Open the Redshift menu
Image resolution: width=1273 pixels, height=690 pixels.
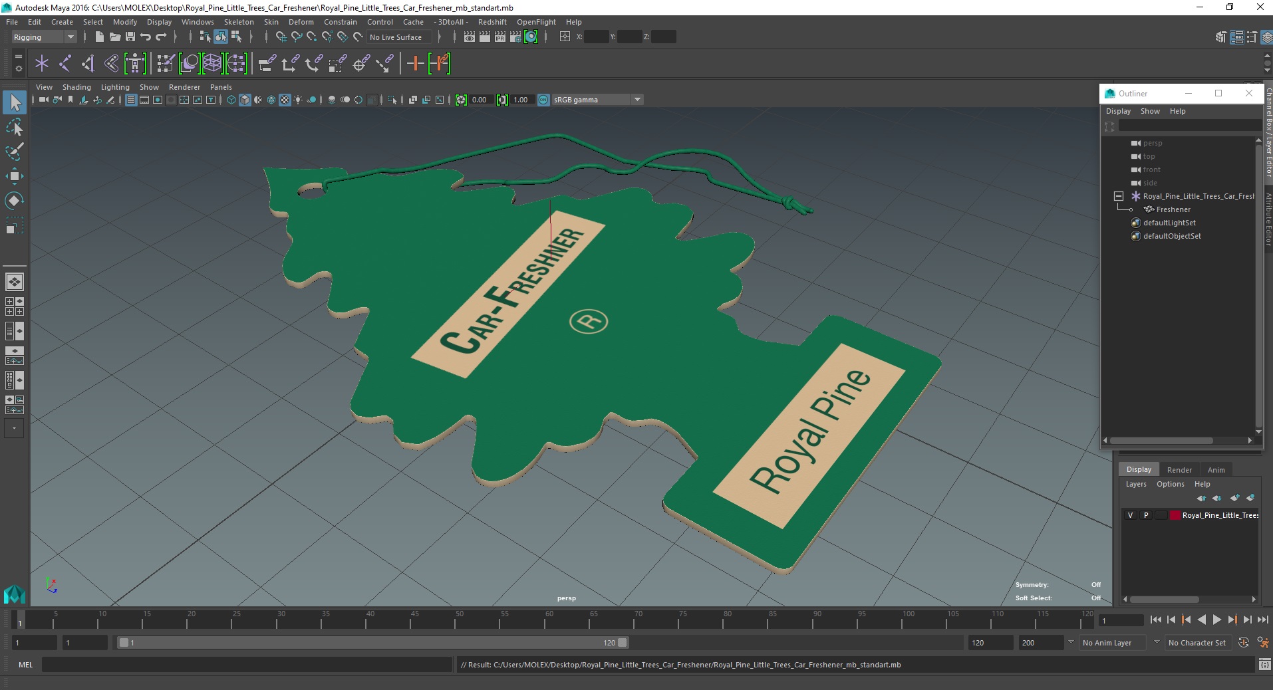[492, 22]
